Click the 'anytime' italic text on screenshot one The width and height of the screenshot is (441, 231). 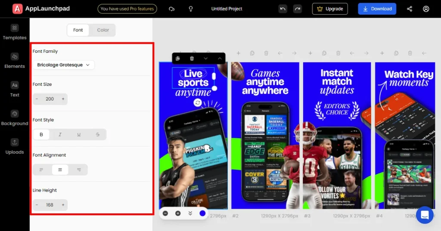click(x=193, y=92)
